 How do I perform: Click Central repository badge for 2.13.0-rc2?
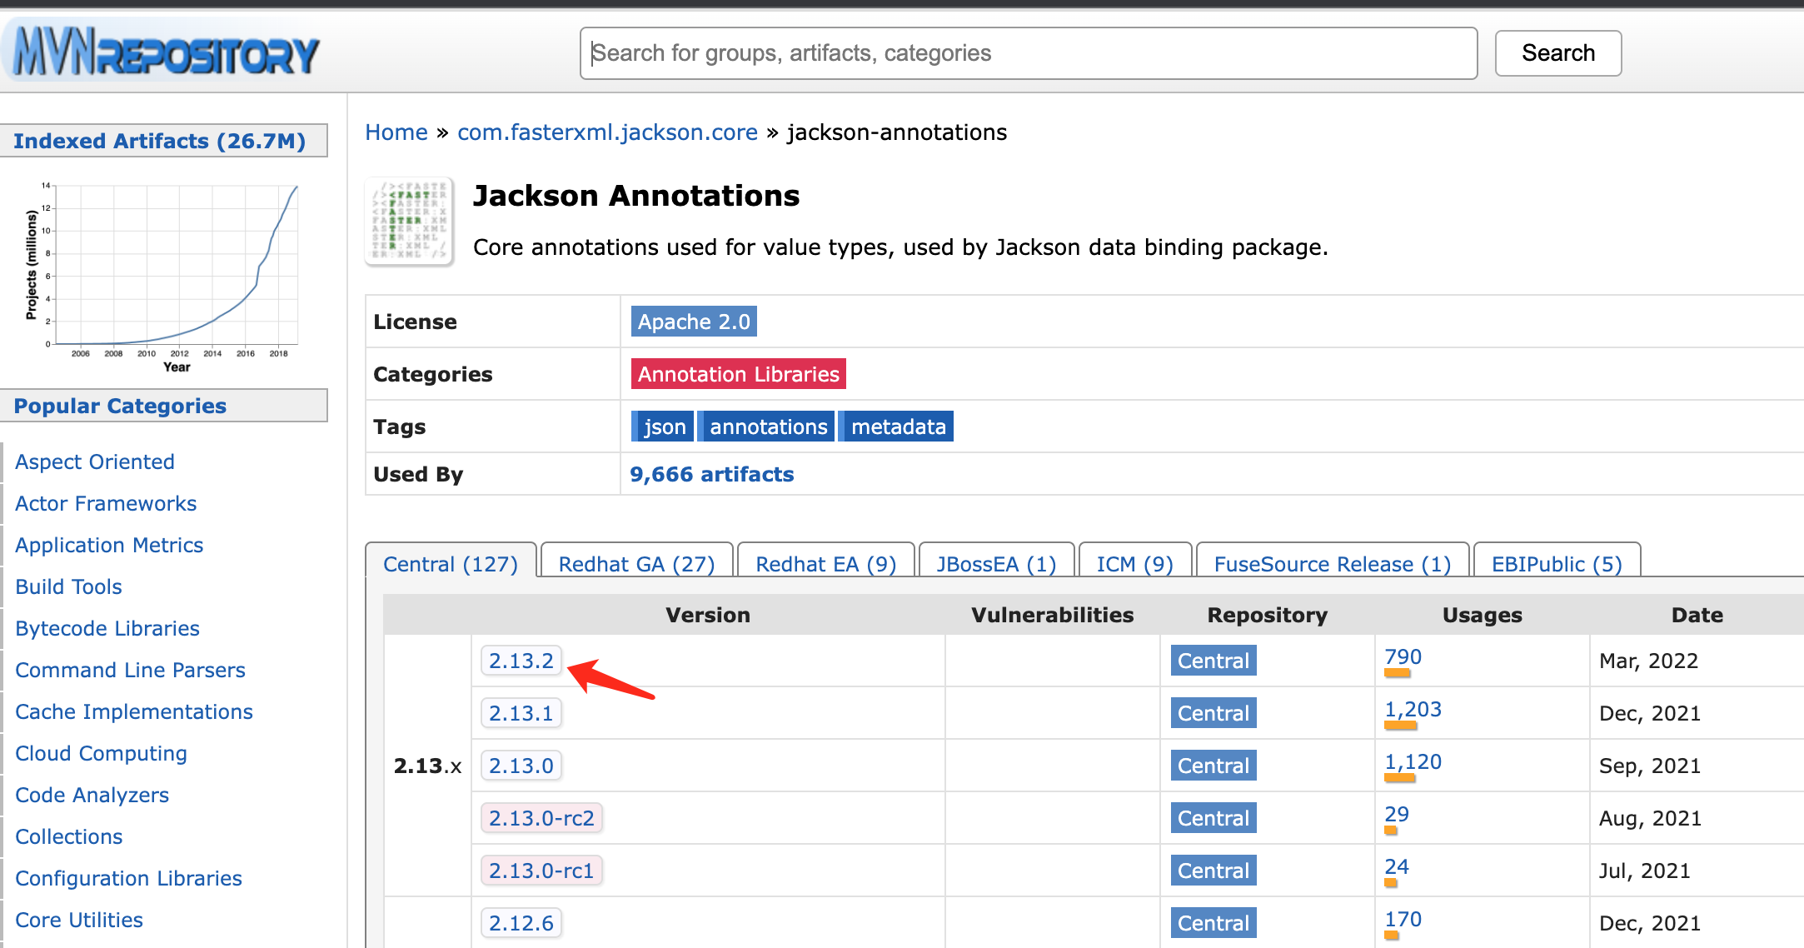(x=1213, y=818)
